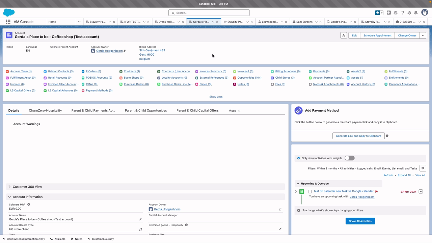Open Notes utility item
The image size is (432, 243).
point(76,239)
